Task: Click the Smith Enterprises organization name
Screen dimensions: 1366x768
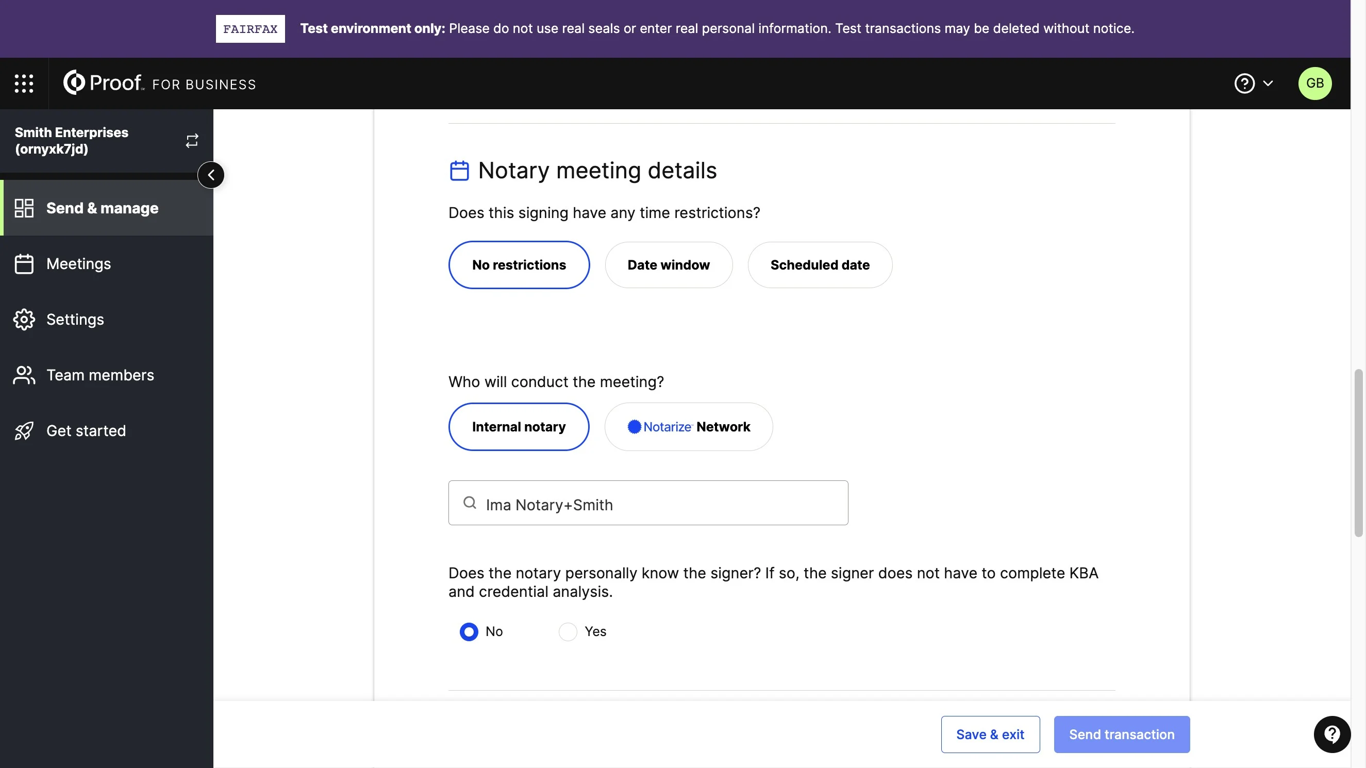Action: pos(72,141)
